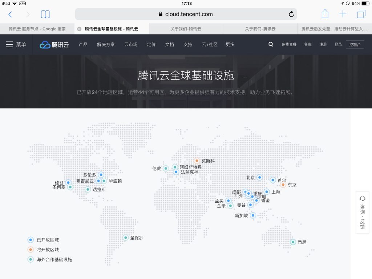
Task: Select the 新加坡 map marker
Action: [253, 215]
